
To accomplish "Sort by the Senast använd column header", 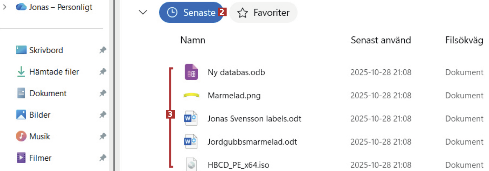I will 381,40.
